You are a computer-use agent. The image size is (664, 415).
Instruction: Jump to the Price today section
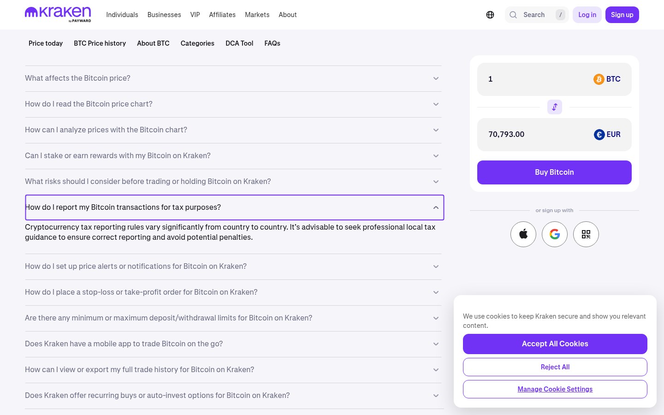click(x=46, y=43)
